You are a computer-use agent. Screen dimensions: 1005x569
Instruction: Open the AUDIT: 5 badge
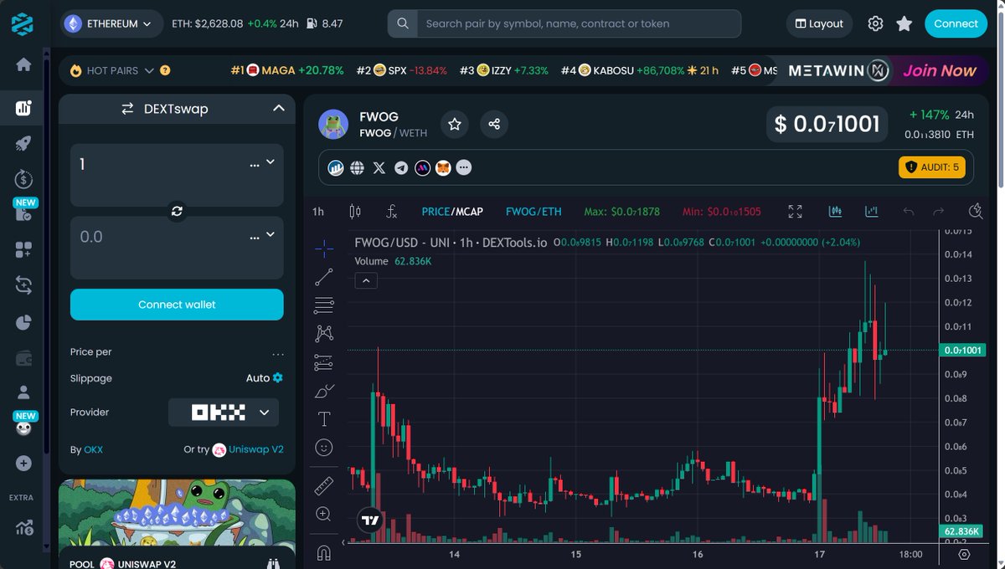[x=932, y=167]
